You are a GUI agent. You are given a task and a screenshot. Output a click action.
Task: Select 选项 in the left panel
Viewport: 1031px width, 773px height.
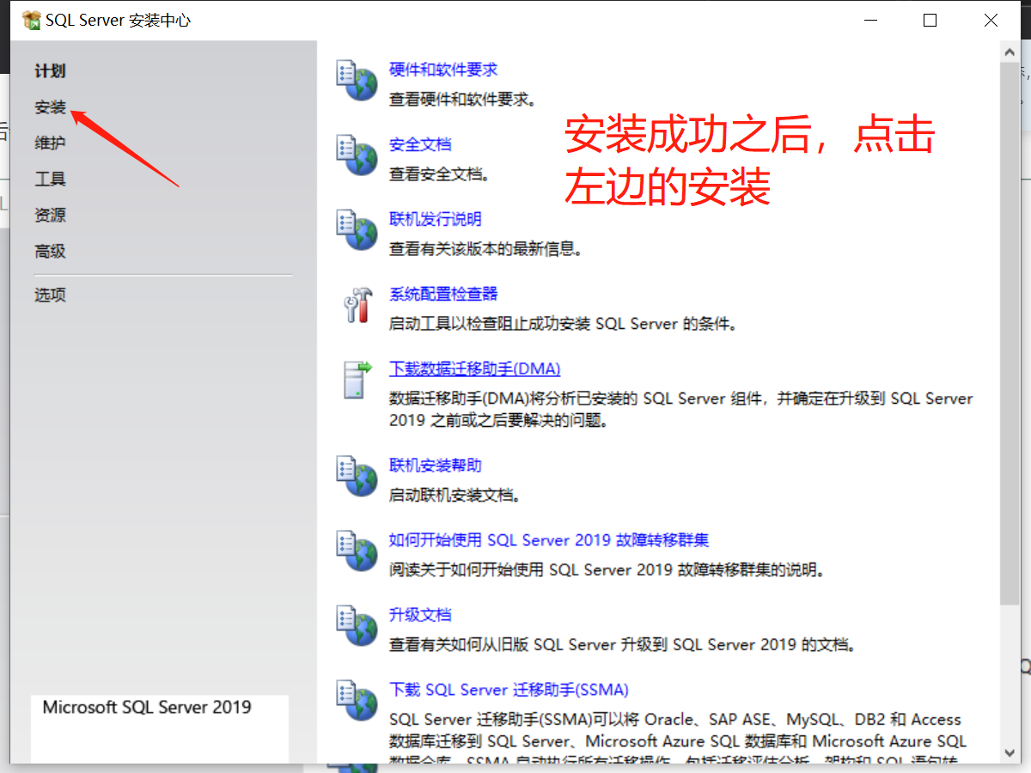point(50,295)
